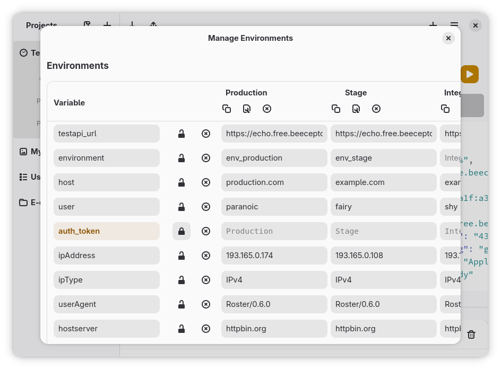This screenshot has width=501, height=370.
Task: Copy the Production environment
Action: (x=227, y=109)
